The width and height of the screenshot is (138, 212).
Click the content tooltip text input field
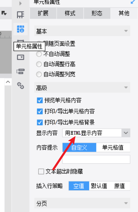click(x=96, y=159)
